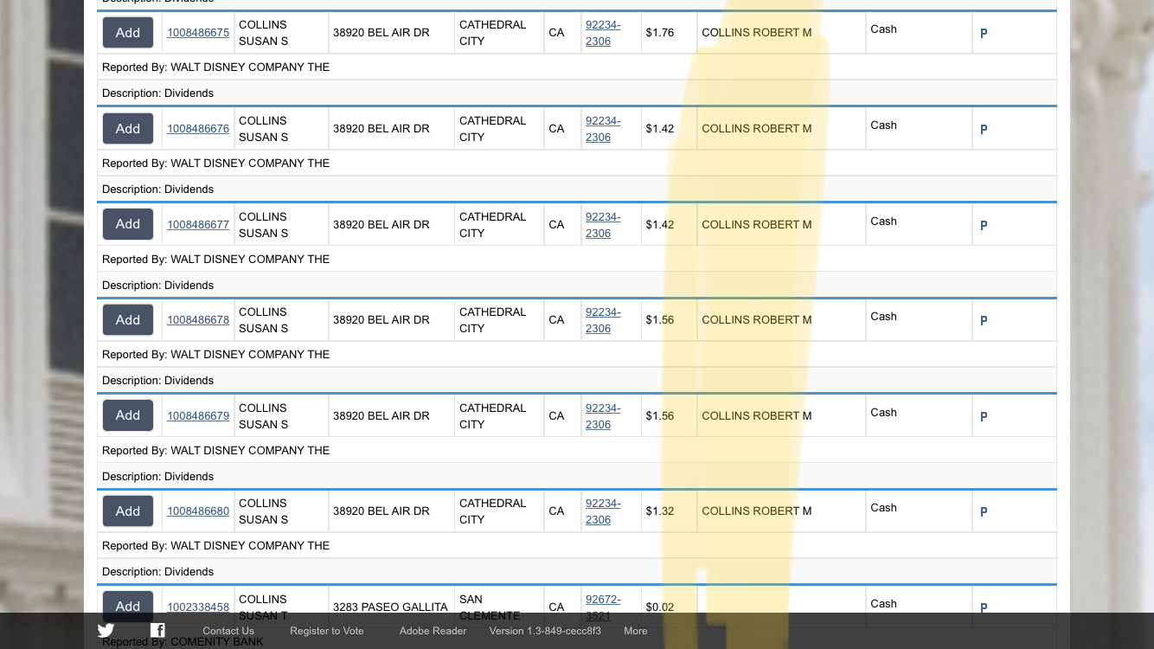Open Adobe Reader footer link
Screen dimensions: 1154x649
(x=433, y=631)
